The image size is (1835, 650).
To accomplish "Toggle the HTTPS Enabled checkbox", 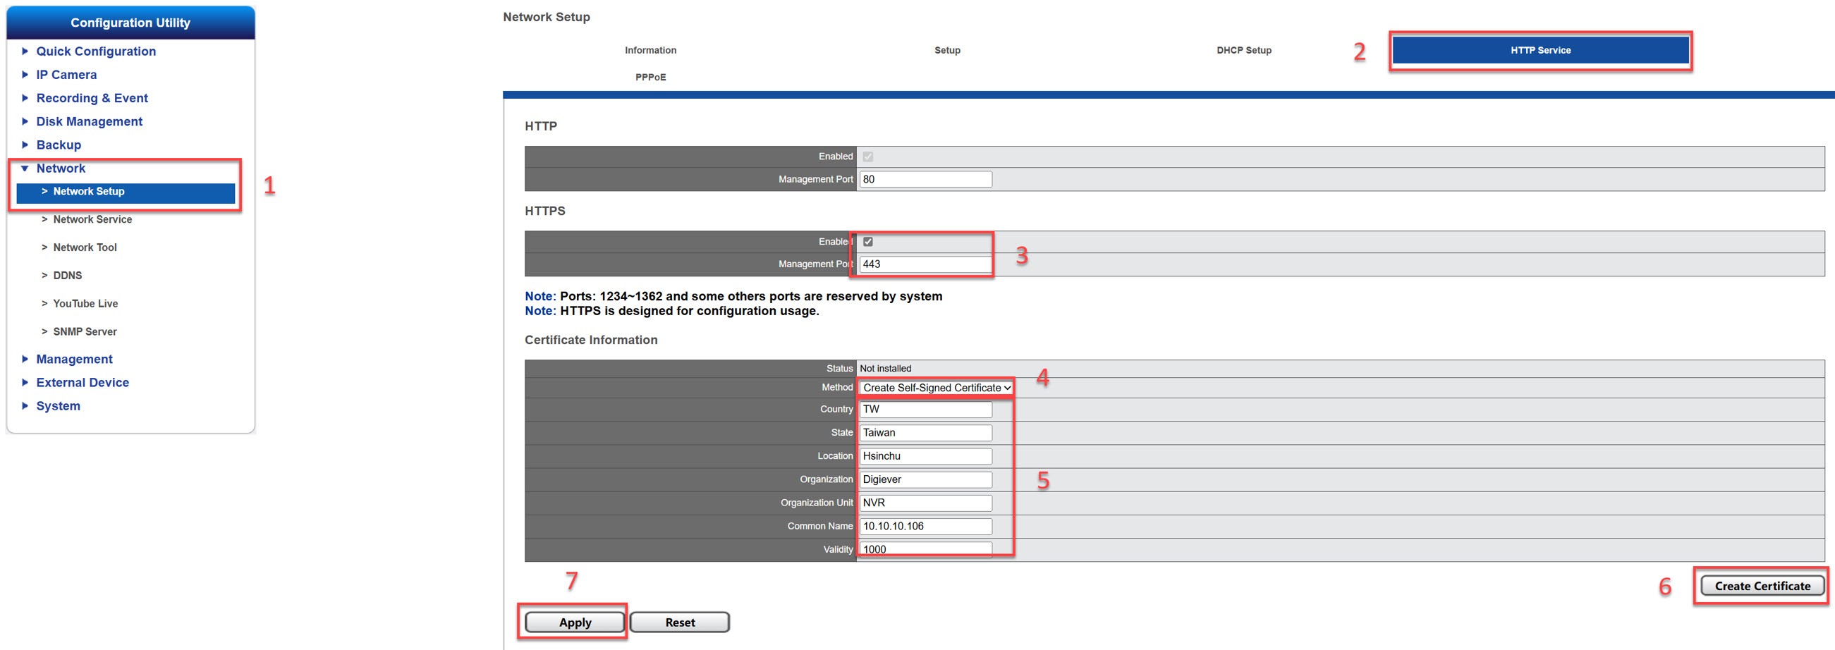I will click(867, 242).
